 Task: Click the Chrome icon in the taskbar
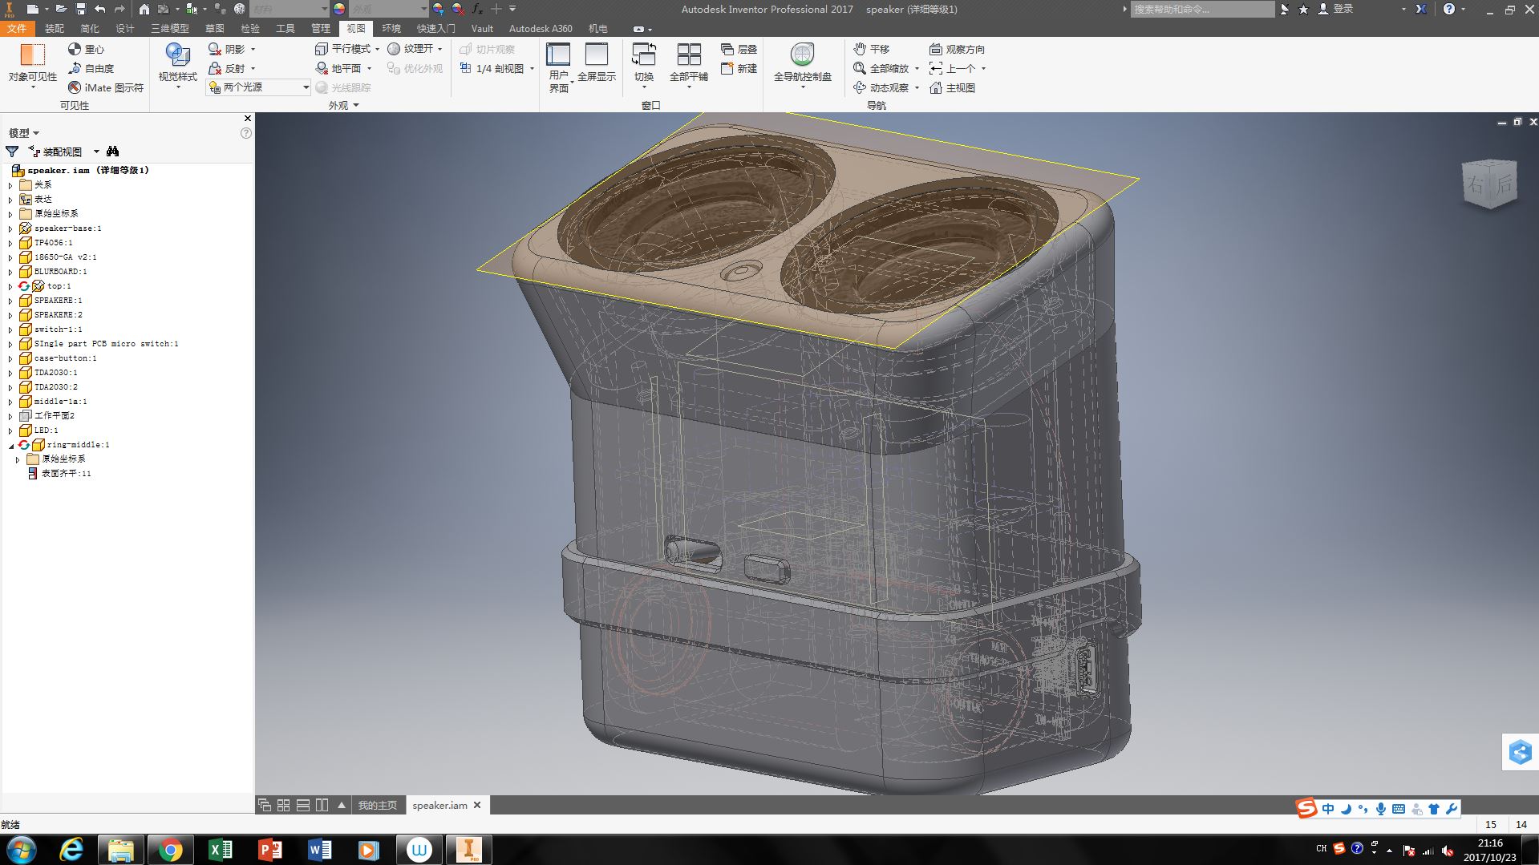(x=170, y=849)
